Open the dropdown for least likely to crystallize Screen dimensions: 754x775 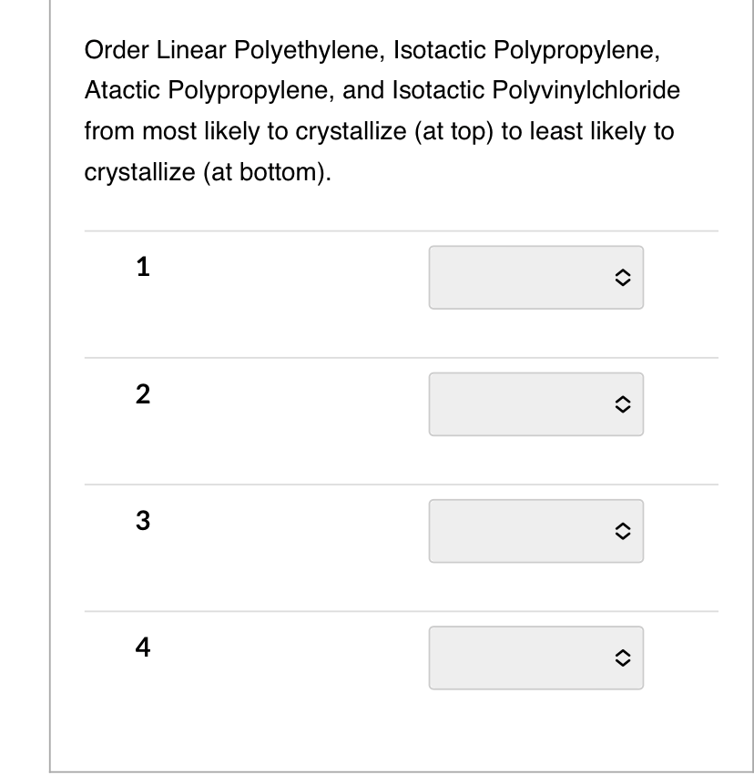click(535, 656)
